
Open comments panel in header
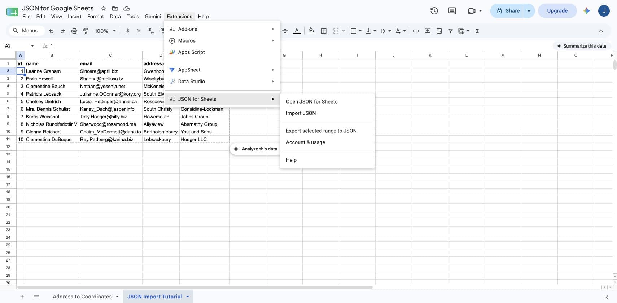click(x=452, y=11)
